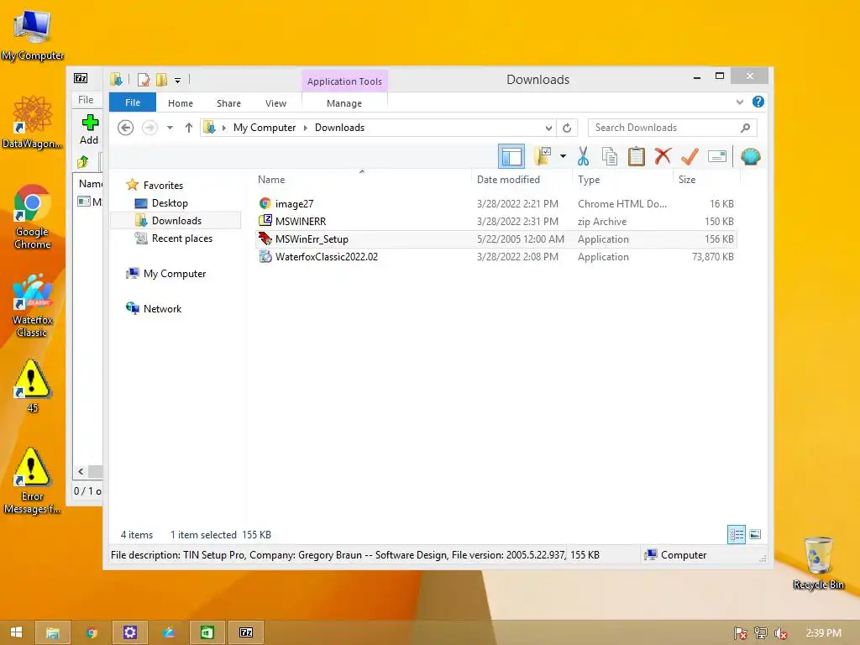The image size is (860, 645).
Task: Click the blue Help question mark
Action: (758, 102)
